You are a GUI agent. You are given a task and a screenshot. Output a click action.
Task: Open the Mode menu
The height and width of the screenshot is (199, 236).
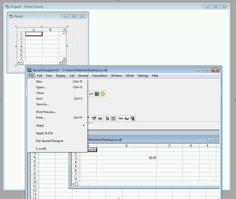tap(130, 76)
